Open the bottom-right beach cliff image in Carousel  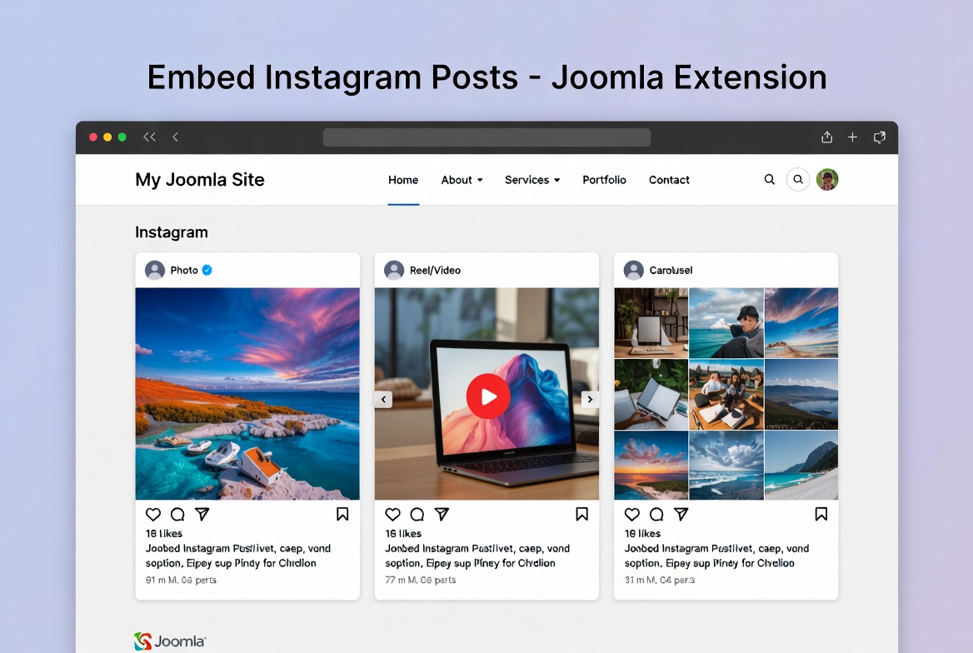[x=801, y=466]
